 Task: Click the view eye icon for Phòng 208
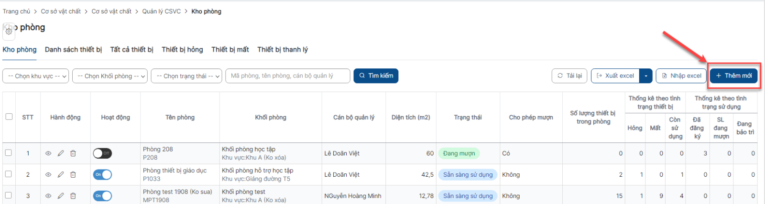pyautogui.click(x=48, y=153)
